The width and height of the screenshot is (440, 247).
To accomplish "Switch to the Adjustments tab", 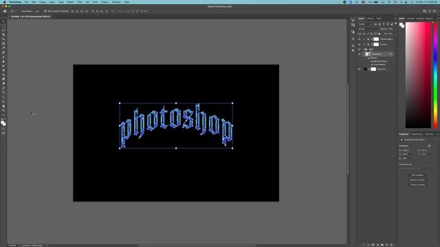I will click(417, 134).
